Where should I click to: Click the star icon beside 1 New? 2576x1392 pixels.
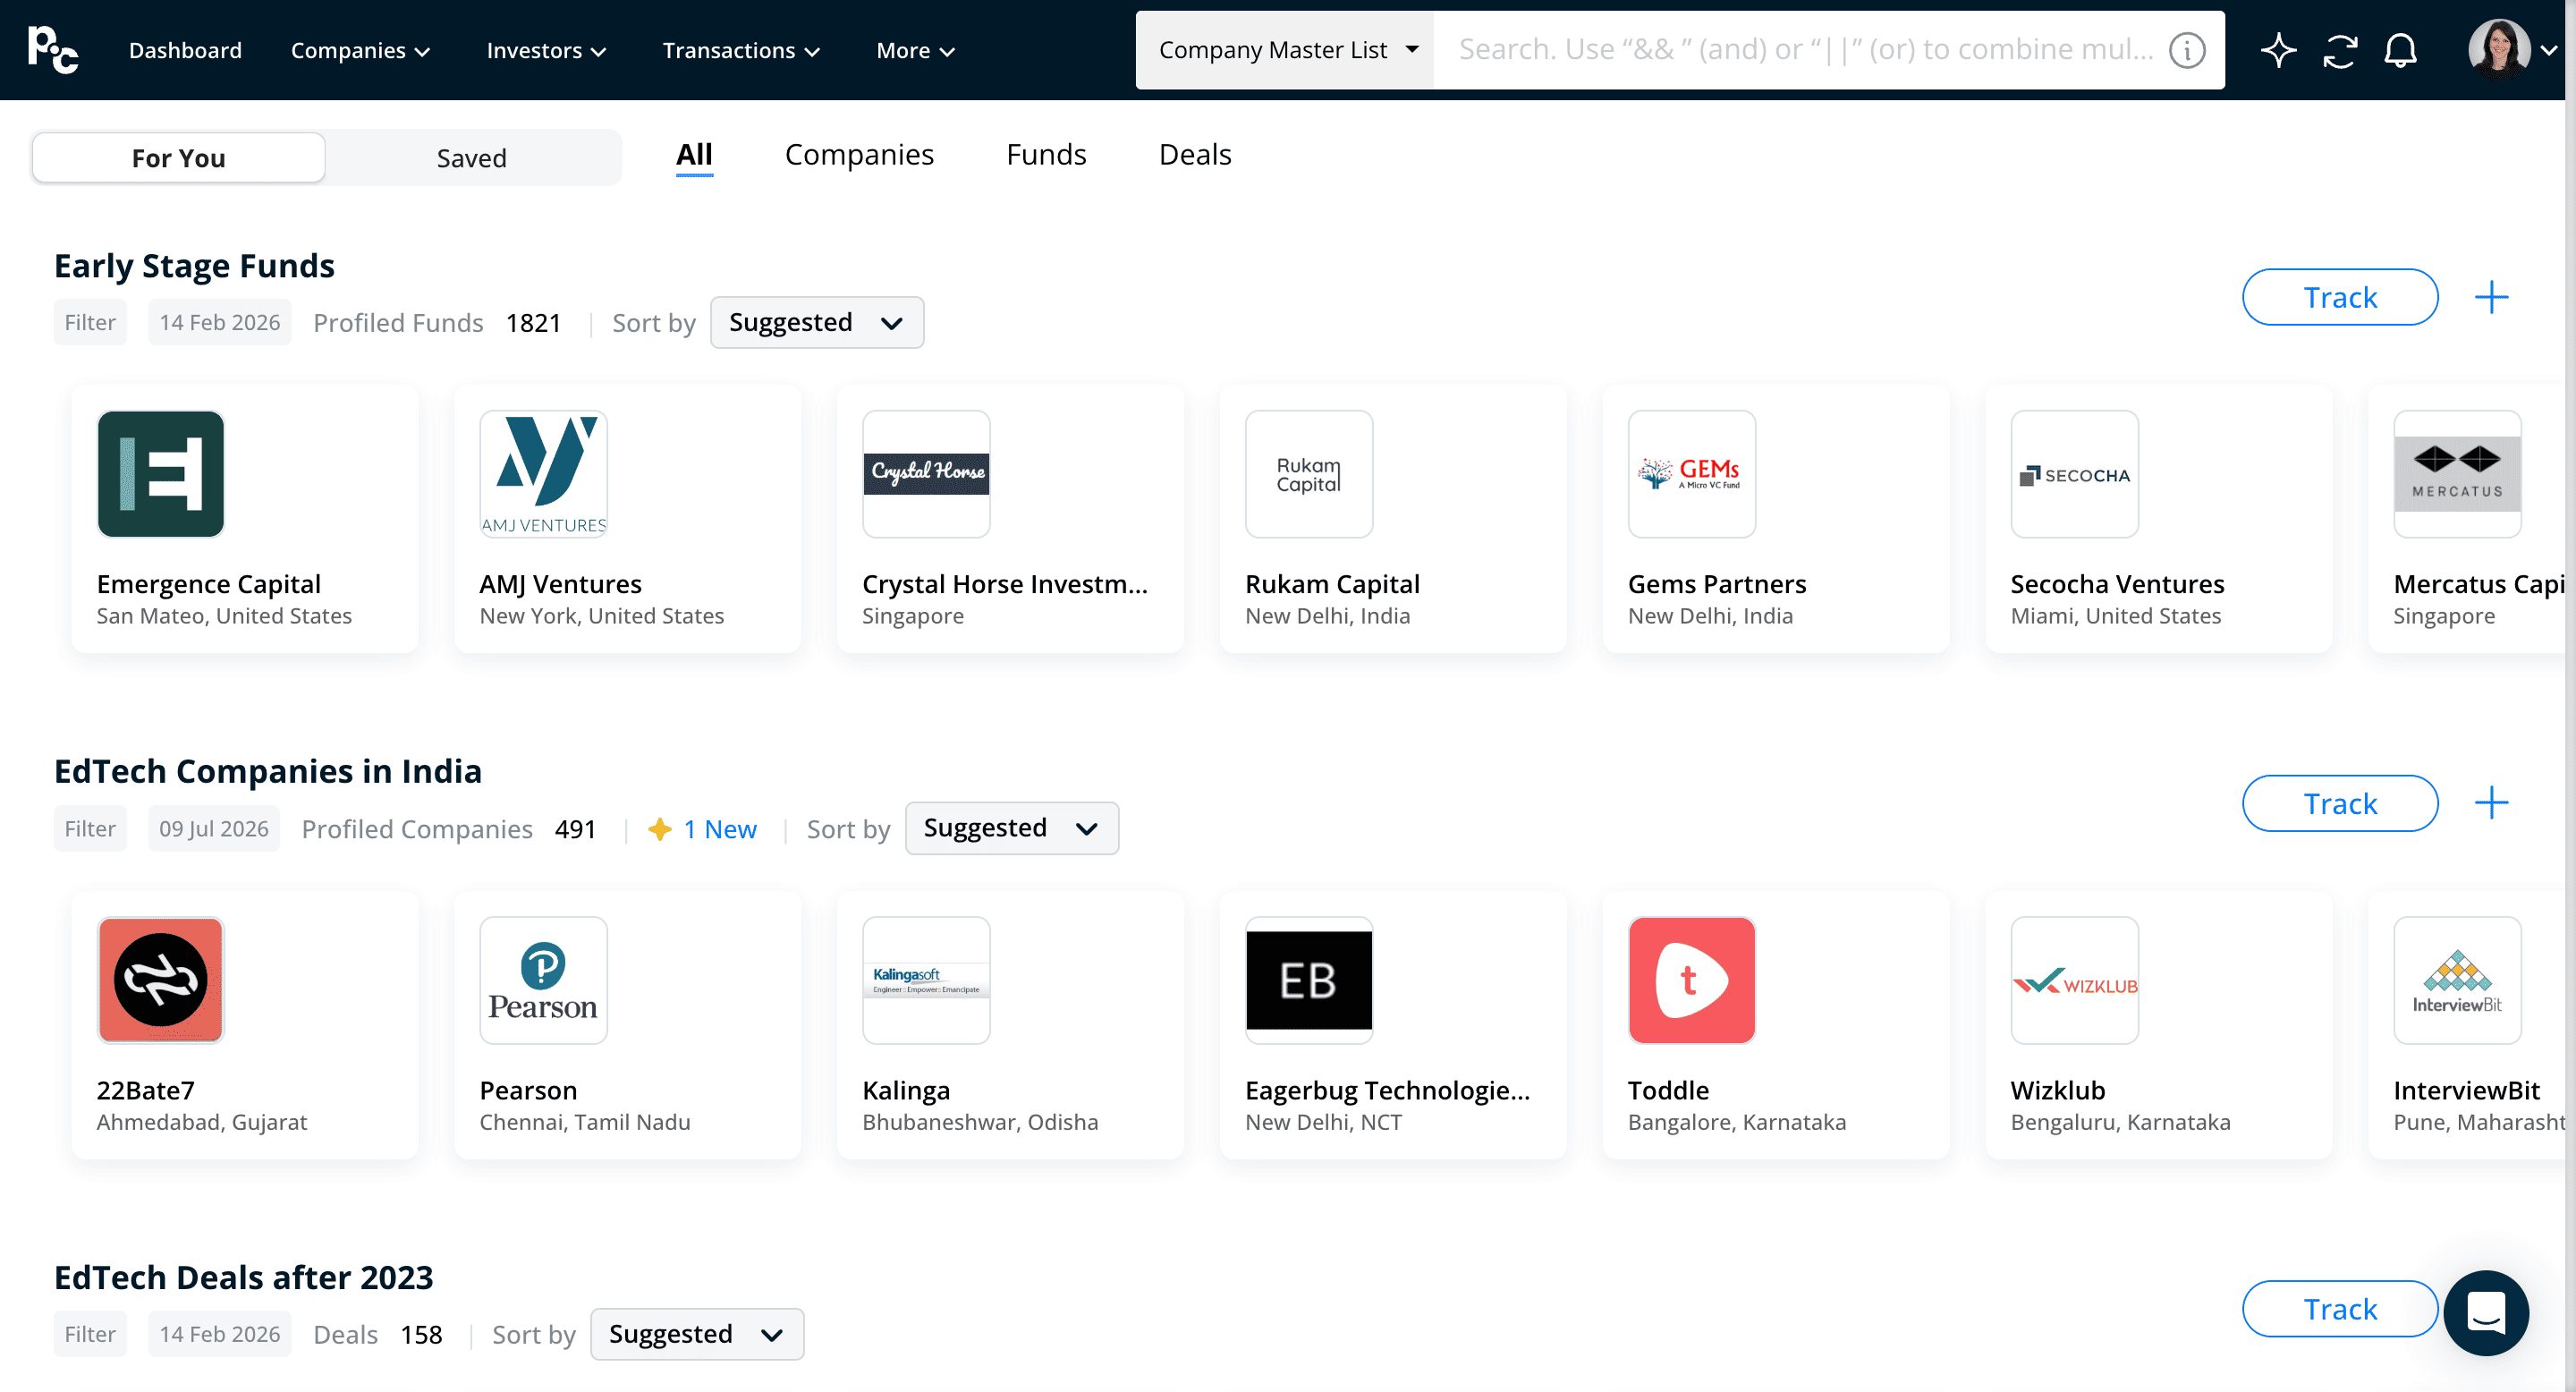[660, 828]
